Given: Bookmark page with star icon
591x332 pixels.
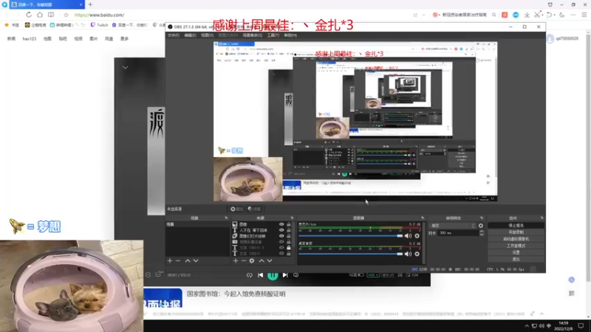Looking at the screenshot, I should click(66, 15).
